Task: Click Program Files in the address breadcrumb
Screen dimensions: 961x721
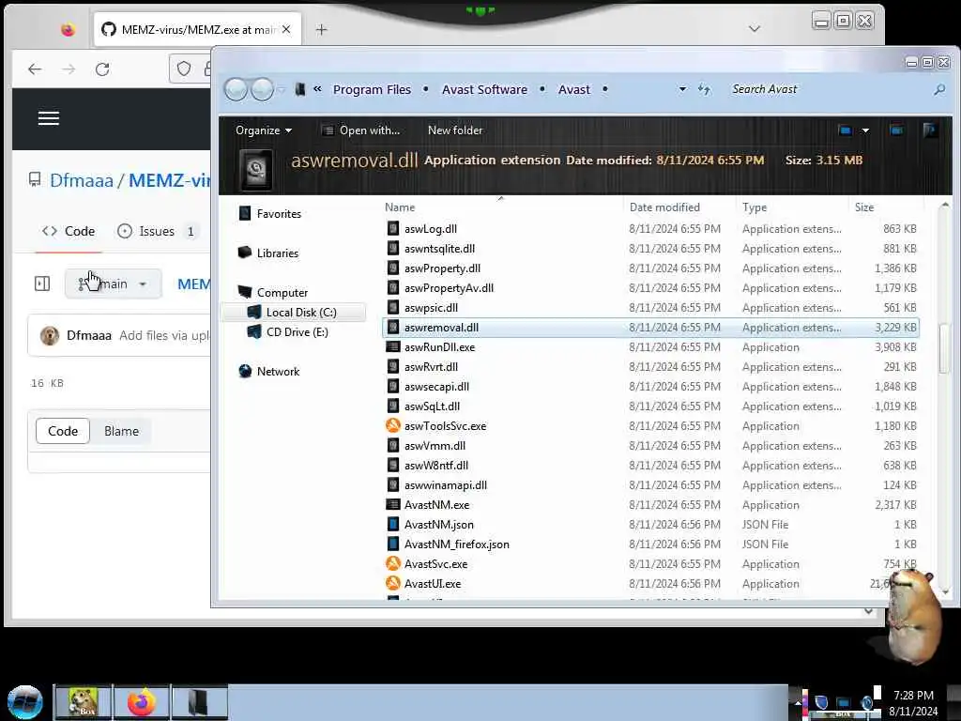Action: 372,89
